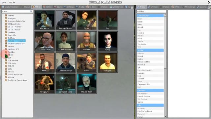
Task: Spawn the G-Man NPC
Action: click(108, 41)
